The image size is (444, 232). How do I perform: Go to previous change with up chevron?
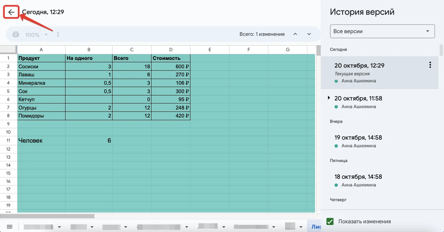tap(295, 34)
